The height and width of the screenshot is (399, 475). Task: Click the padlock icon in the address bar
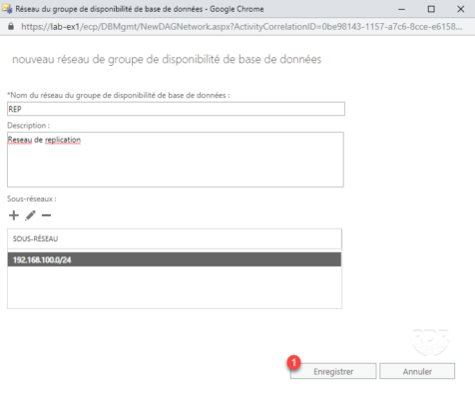click(11, 26)
